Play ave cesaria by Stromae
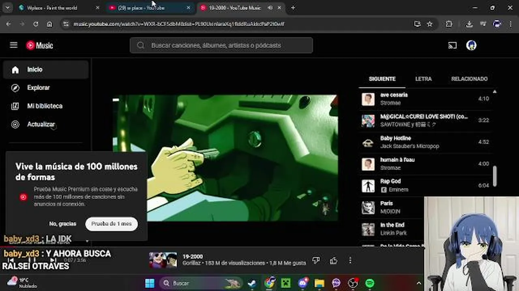 pyautogui.click(x=425, y=99)
